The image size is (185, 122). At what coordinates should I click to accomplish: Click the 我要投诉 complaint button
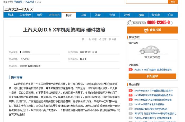pyautogui.click(x=152, y=30)
